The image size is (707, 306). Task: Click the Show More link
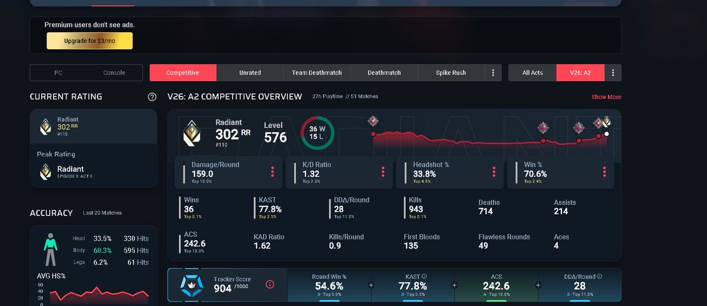tap(606, 97)
